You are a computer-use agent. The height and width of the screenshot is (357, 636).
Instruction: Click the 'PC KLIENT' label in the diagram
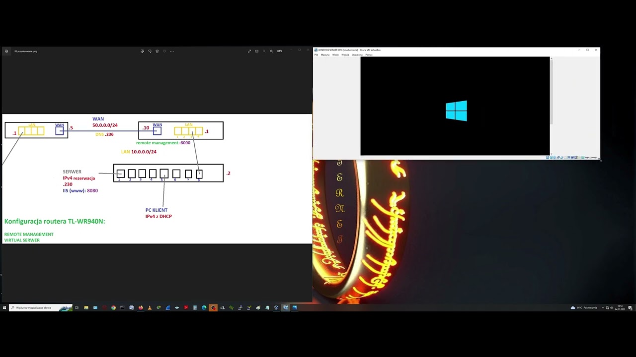pos(157,210)
